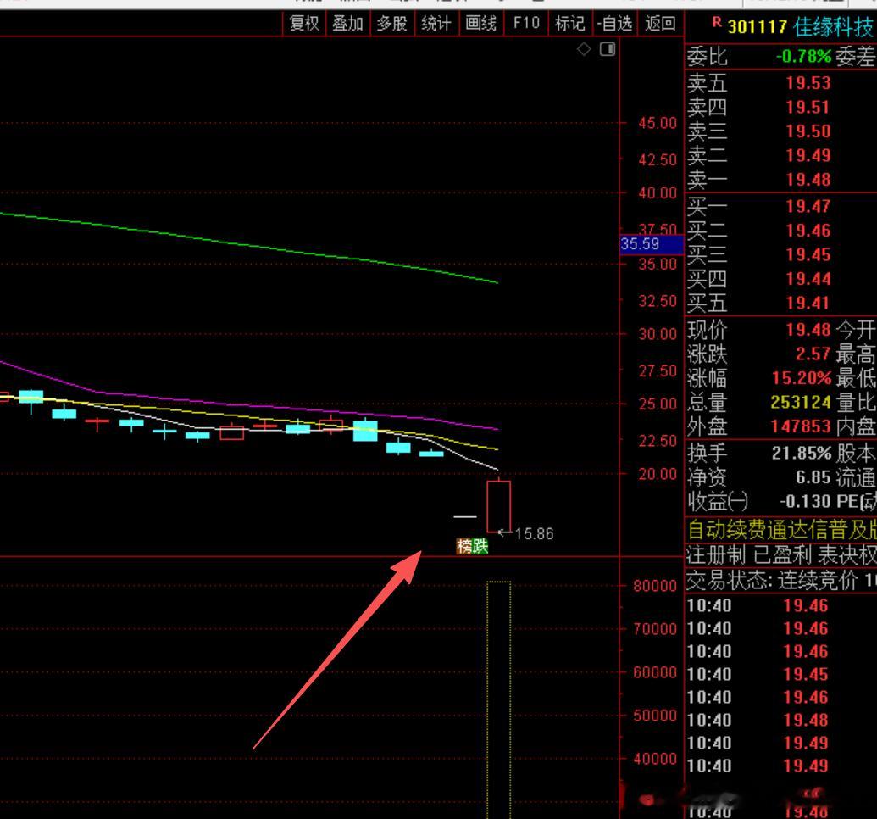Image resolution: width=877 pixels, height=819 pixels.
Task: Click the red R marker before stock code
Action: coord(717,22)
